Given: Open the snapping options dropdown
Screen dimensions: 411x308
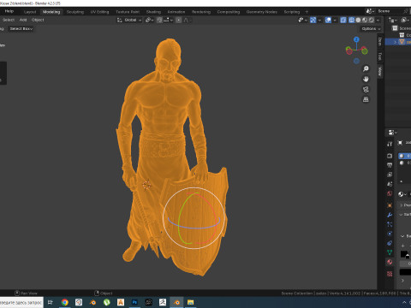Looking at the screenshot, I should pyautogui.click(x=168, y=20).
